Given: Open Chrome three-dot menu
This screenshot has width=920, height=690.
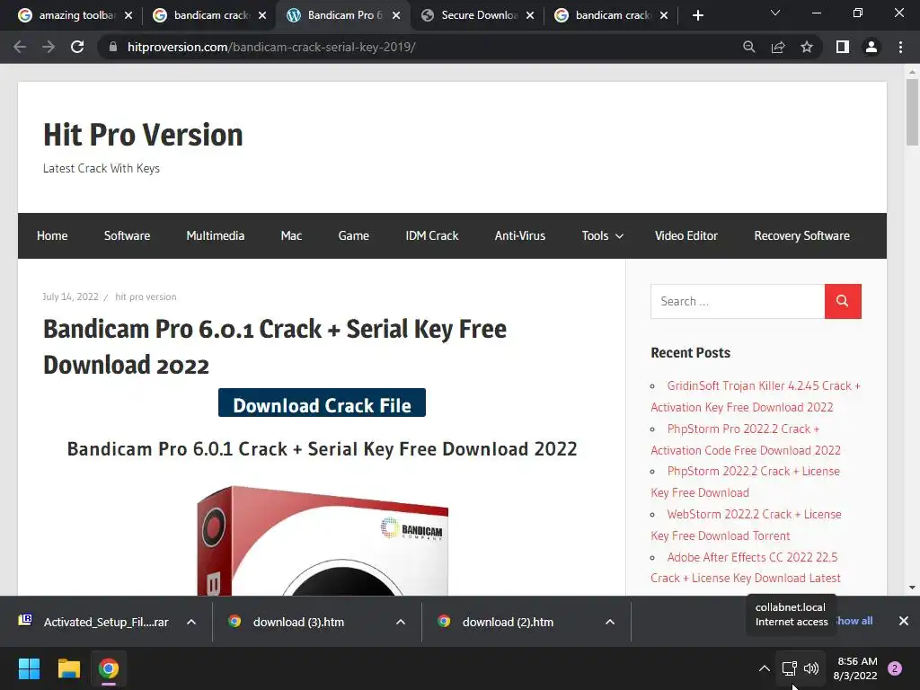Looking at the screenshot, I should pyautogui.click(x=900, y=47).
